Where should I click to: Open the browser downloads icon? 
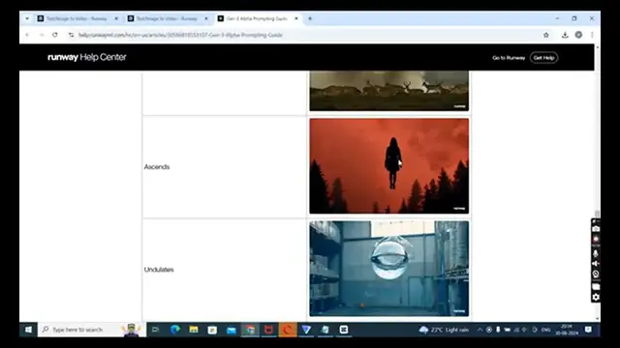click(x=565, y=35)
